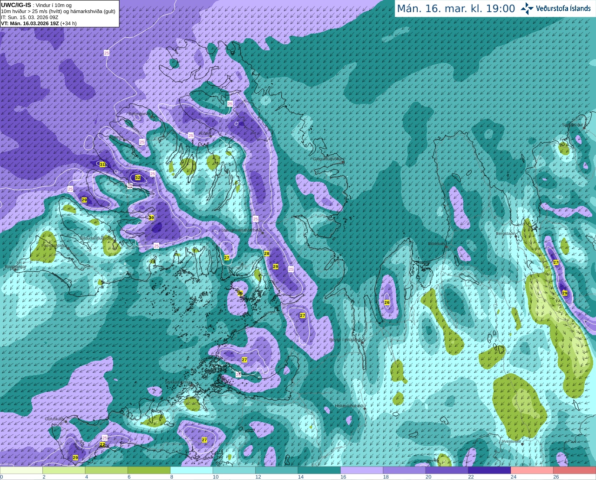
Task: Click the 20–22 violet legend swatch
Action: (447, 470)
